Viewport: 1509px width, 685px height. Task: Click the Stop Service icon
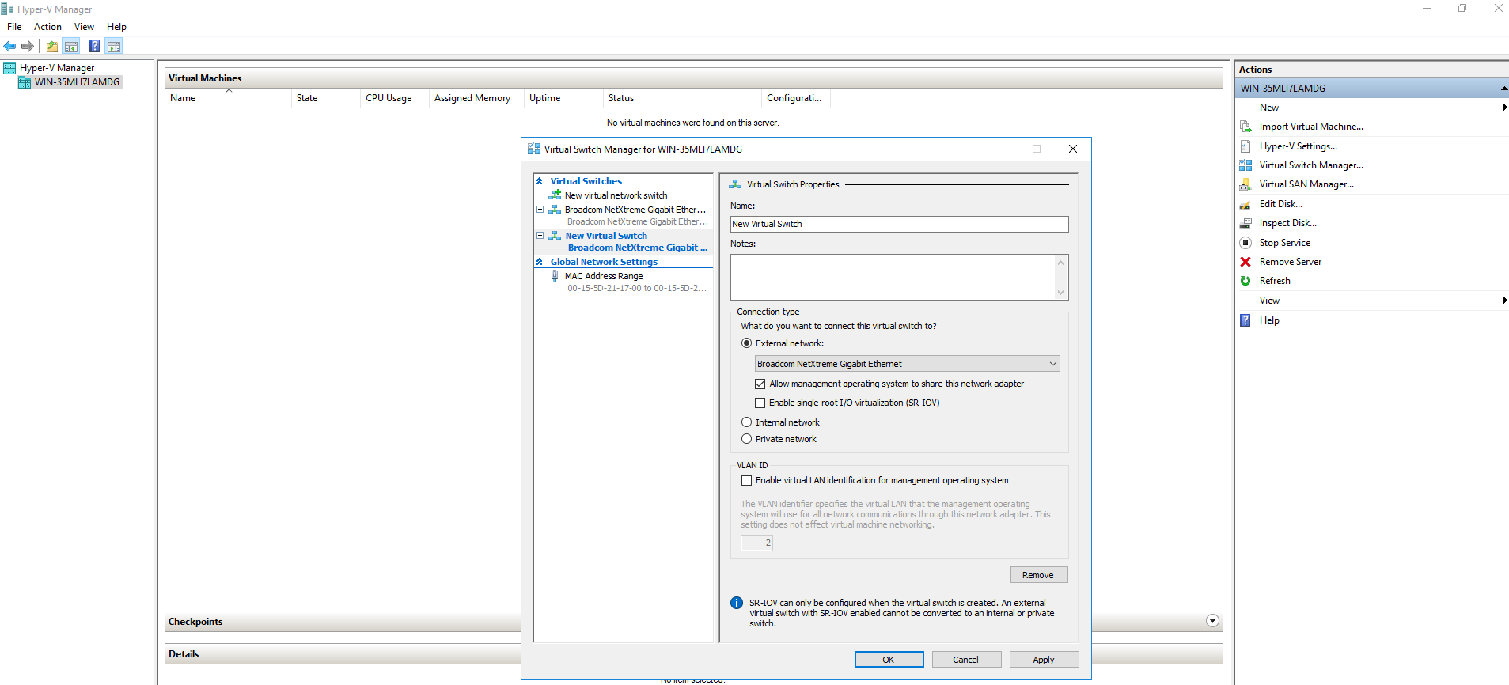pyautogui.click(x=1245, y=243)
